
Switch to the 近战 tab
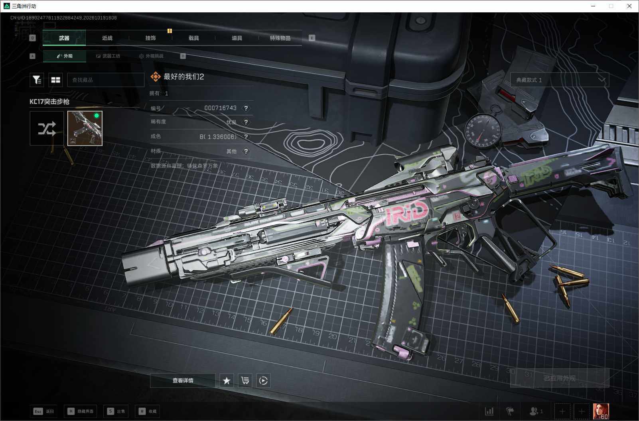107,38
